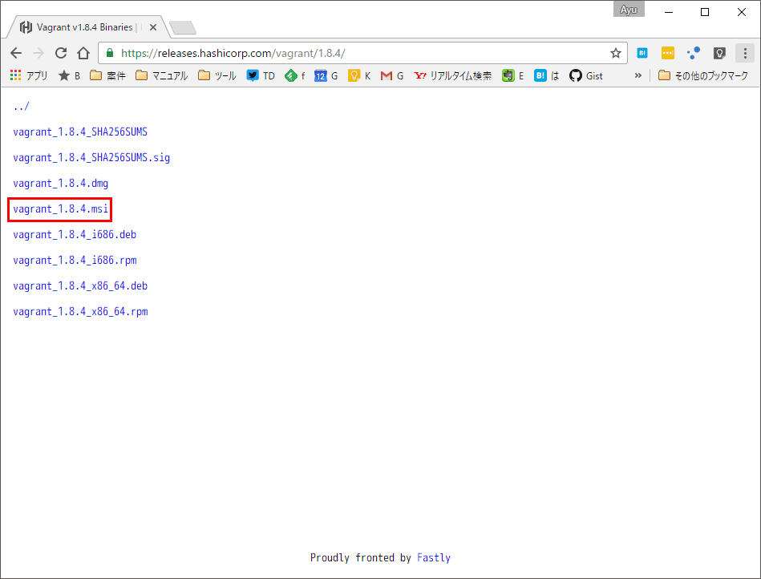This screenshot has width=761, height=579.
Task: Click the lightbulb extension icon in toolbar
Action: pos(719,53)
